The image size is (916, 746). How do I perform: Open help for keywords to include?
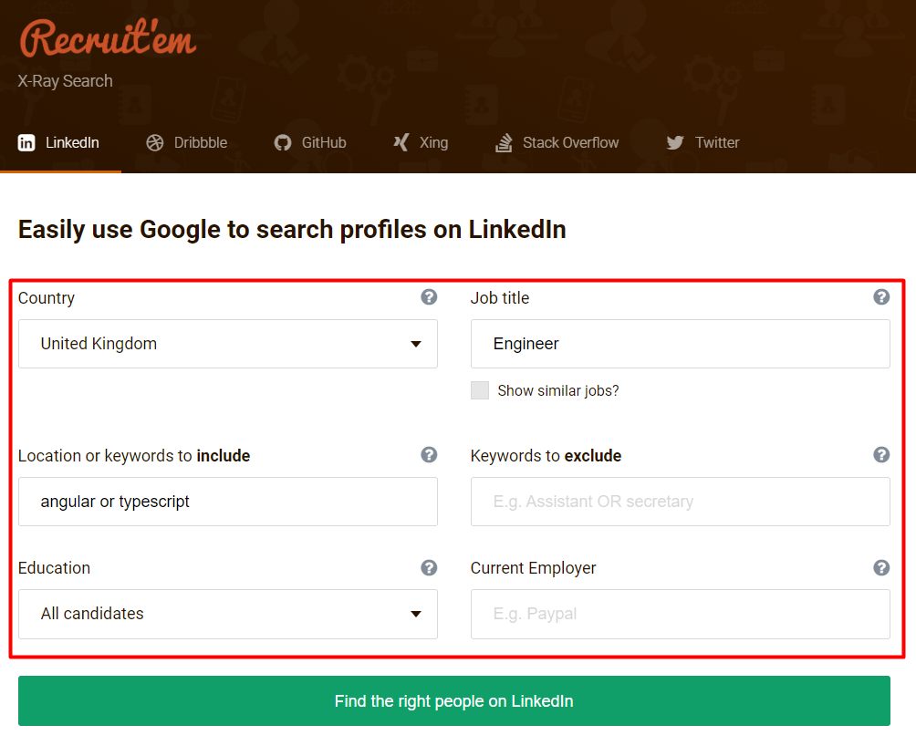point(429,454)
